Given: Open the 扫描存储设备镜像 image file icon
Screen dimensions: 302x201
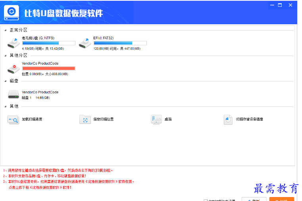Looking at the screenshot, I should tap(228, 120).
